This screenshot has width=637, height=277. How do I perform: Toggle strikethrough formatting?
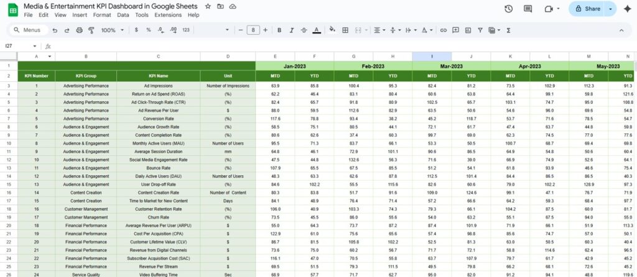[x=304, y=30]
